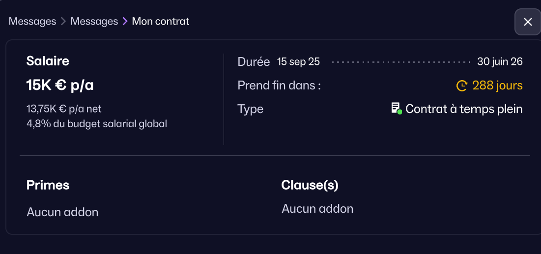Image resolution: width=541 pixels, height=254 pixels.
Task: Click the purple chevron before Mon contrat
Action: point(125,22)
